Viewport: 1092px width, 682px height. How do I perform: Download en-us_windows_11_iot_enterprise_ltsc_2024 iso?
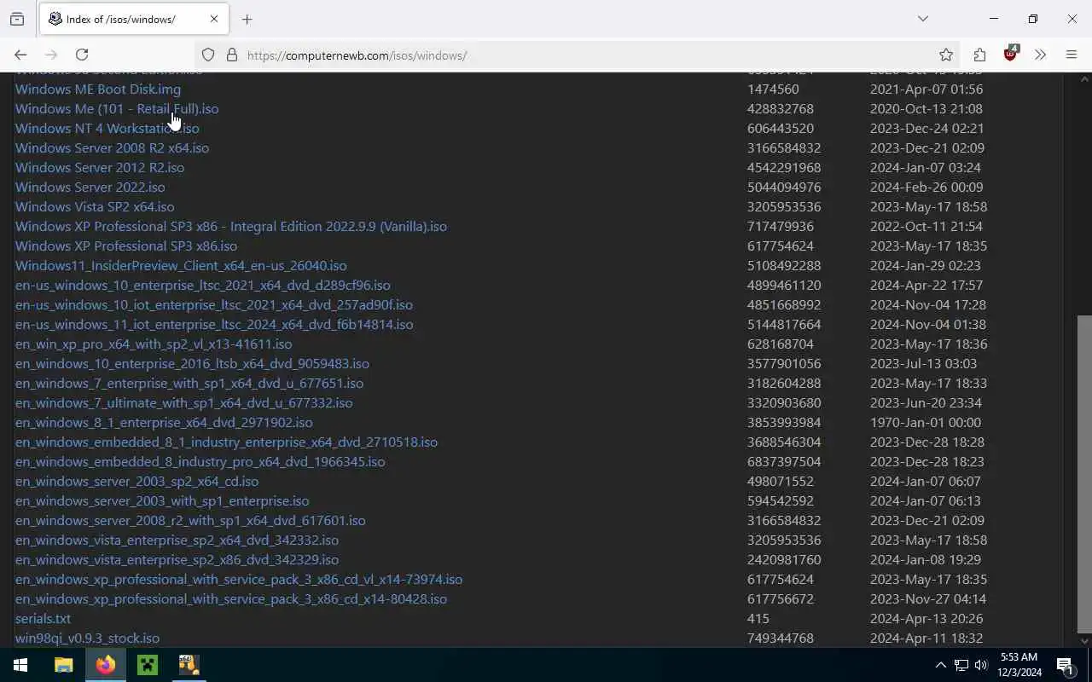(214, 324)
